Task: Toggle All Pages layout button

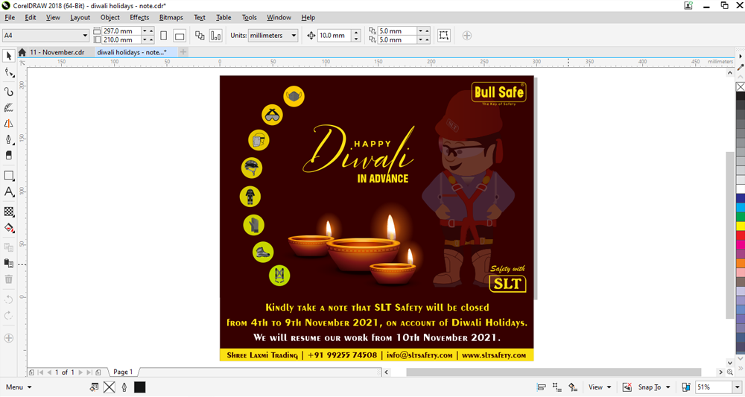Action: pyautogui.click(x=200, y=36)
